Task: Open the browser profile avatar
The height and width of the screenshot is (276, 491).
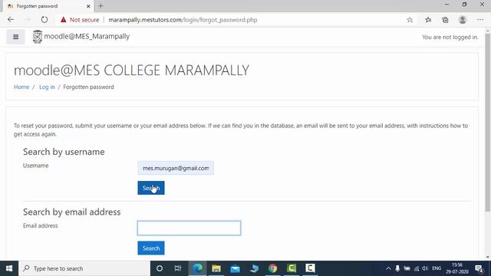Action: coord(462,20)
